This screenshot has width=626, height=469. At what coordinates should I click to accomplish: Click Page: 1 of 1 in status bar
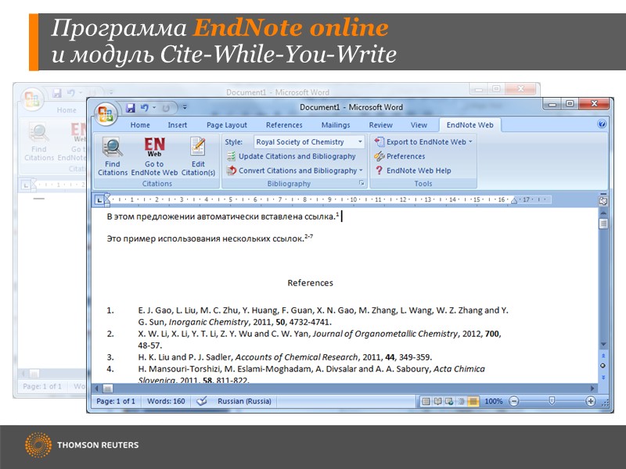(x=116, y=401)
